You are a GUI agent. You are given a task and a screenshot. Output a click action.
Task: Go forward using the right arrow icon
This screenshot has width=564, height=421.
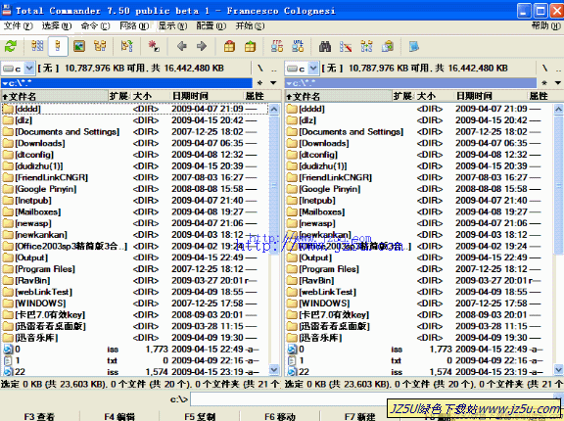click(202, 46)
